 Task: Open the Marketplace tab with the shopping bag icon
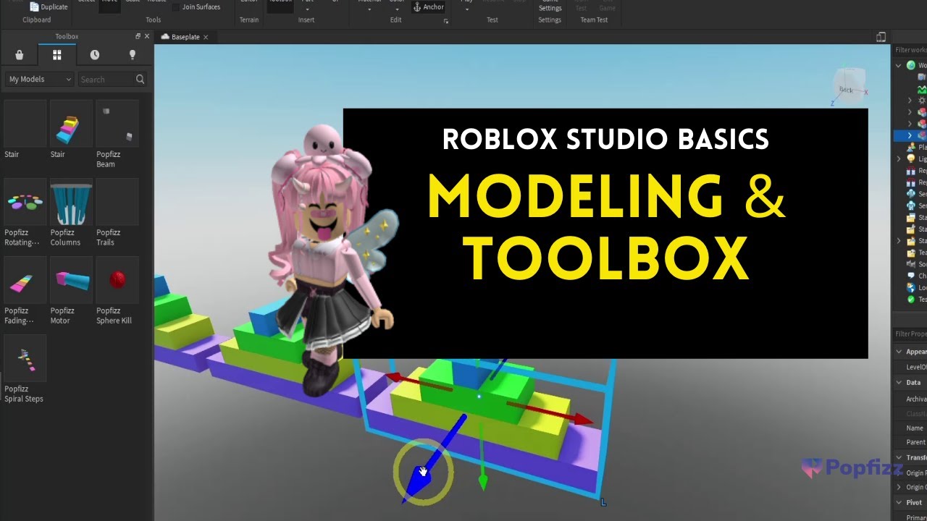pyautogui.click(x=20, y=55)
